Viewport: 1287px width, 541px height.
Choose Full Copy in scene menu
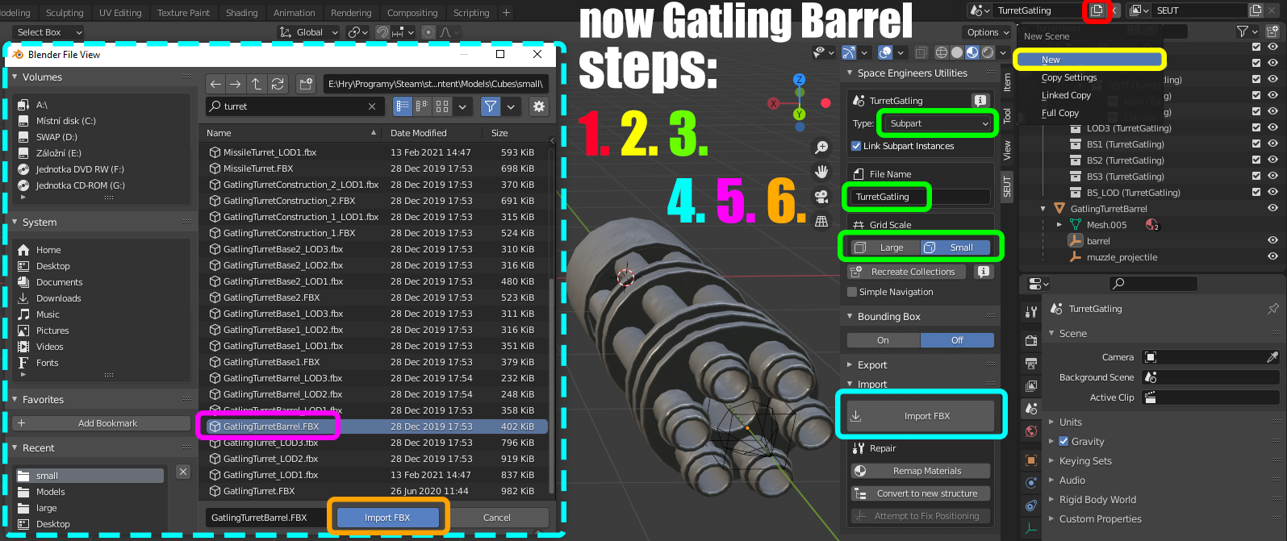point(1060,113)
